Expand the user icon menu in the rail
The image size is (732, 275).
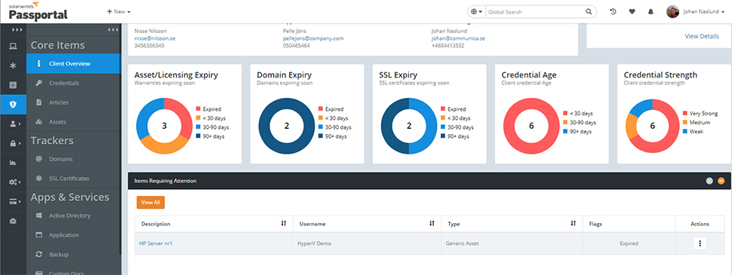[14, 124]
